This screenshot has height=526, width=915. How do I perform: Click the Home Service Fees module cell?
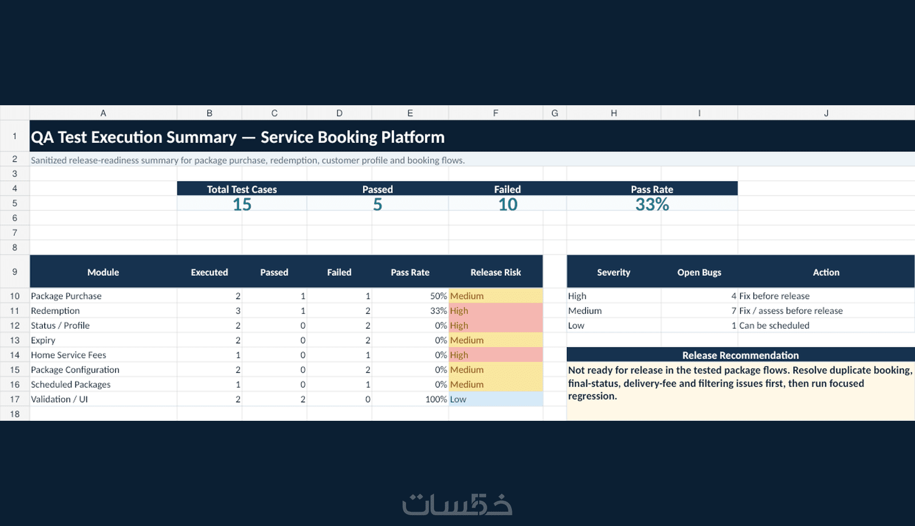(103, 355)
